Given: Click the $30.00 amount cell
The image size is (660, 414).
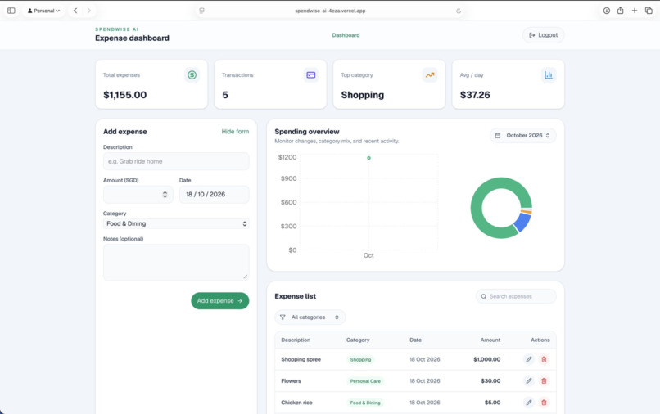Looking at the screenshot, I should coord(490,380).
